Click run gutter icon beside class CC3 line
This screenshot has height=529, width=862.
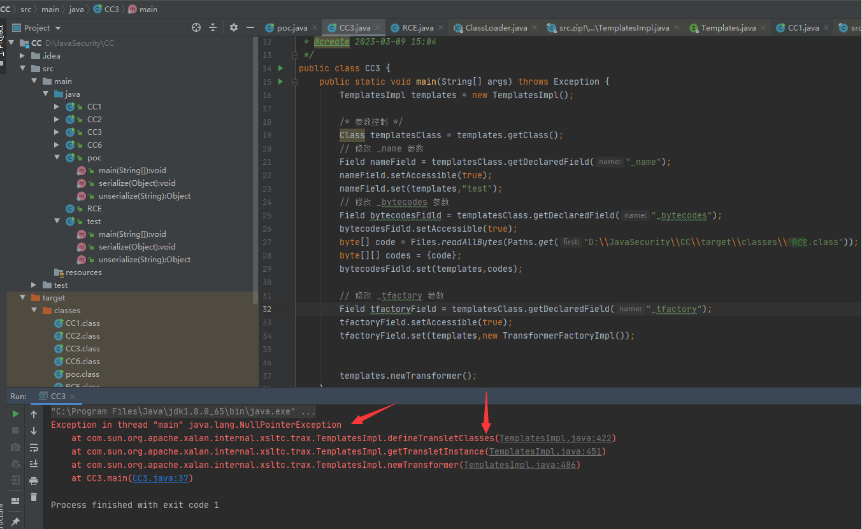click(280, 68)
